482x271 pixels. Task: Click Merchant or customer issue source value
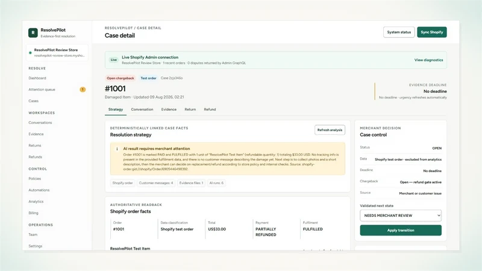(420, 193)
